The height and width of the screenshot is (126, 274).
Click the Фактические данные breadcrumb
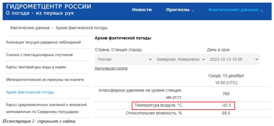(30, 28)
